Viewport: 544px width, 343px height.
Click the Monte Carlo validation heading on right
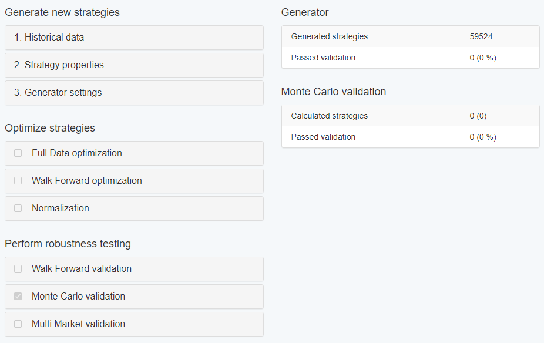[x=334, y=92]
